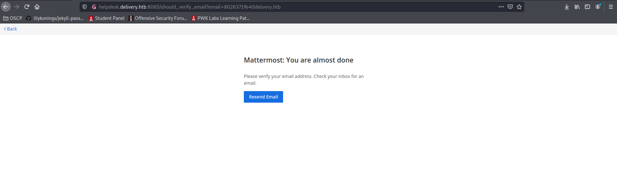Open the Firefox hamburger menu
Screen dimensions: 617x179
(x=611, y=7)
